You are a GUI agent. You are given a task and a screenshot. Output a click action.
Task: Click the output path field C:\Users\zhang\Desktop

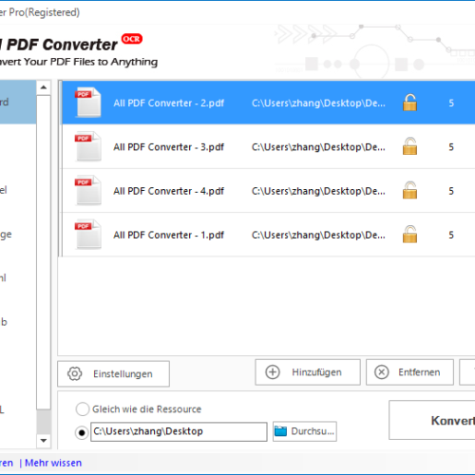[x=179, y=431]
